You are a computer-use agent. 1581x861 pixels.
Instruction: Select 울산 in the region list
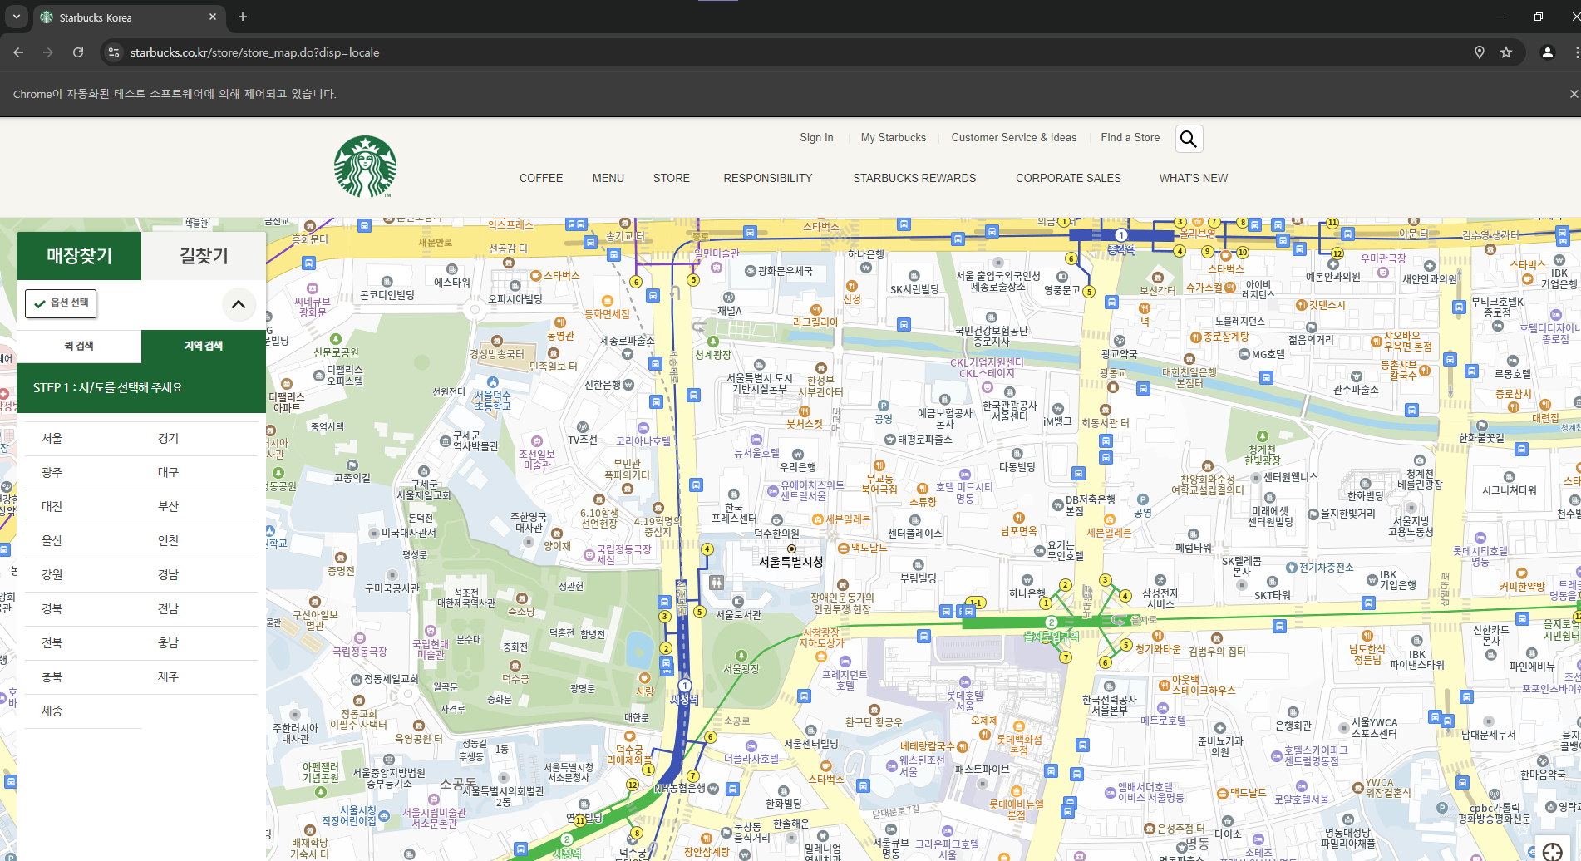click(x=52, y=541)
